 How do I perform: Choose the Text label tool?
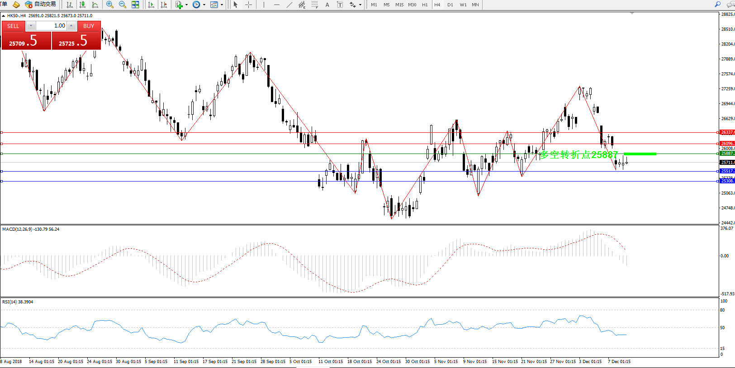coord(327,5)
